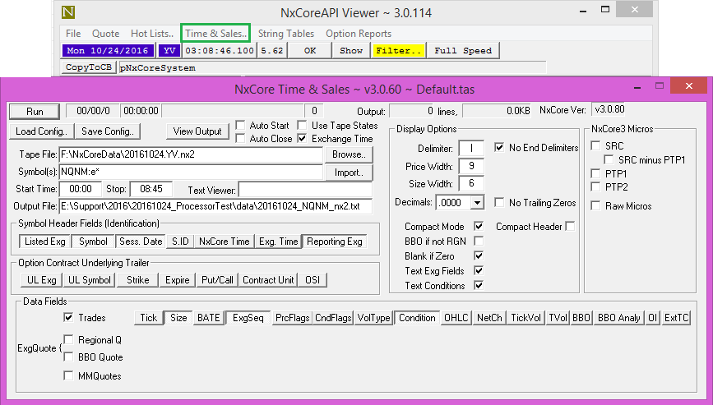This screenshot has height=405, width=713.
Task: Click the yellow Filter.. button
Action: coord(398,50)
